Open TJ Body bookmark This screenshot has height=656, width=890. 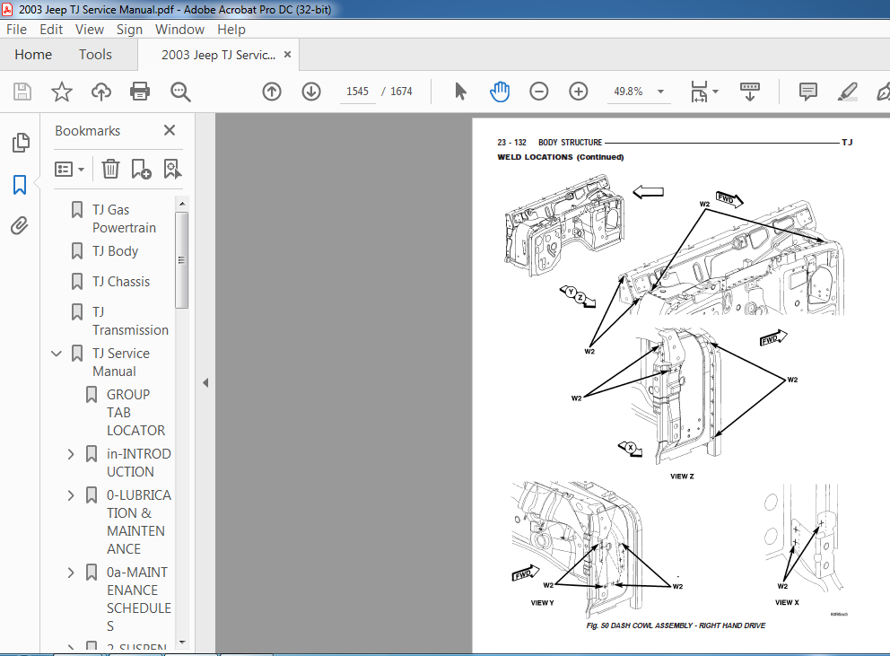(115, 251)
